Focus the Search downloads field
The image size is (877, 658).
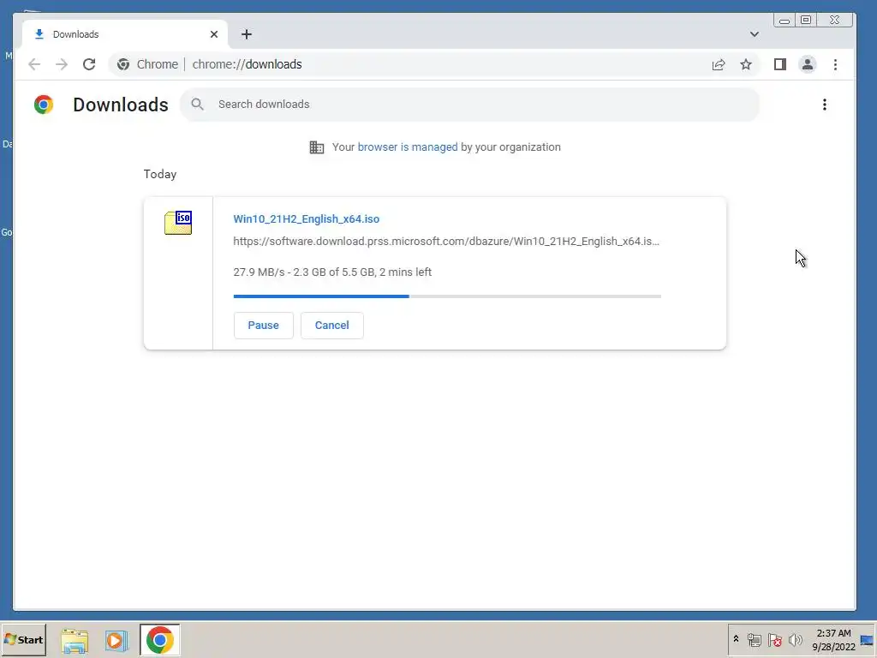coord(470,104)
